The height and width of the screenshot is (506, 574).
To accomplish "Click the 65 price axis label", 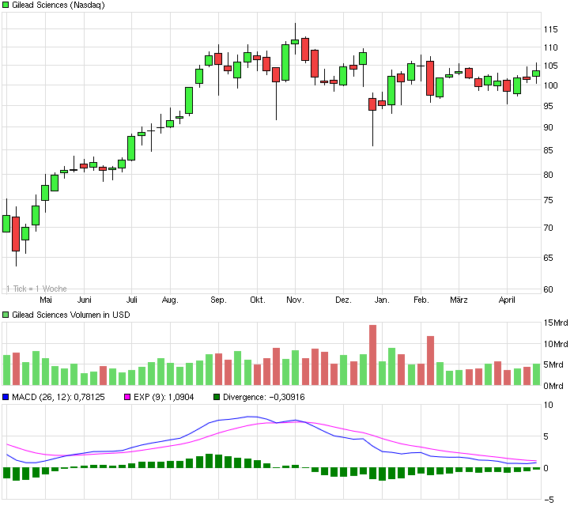I will [549, 258].
